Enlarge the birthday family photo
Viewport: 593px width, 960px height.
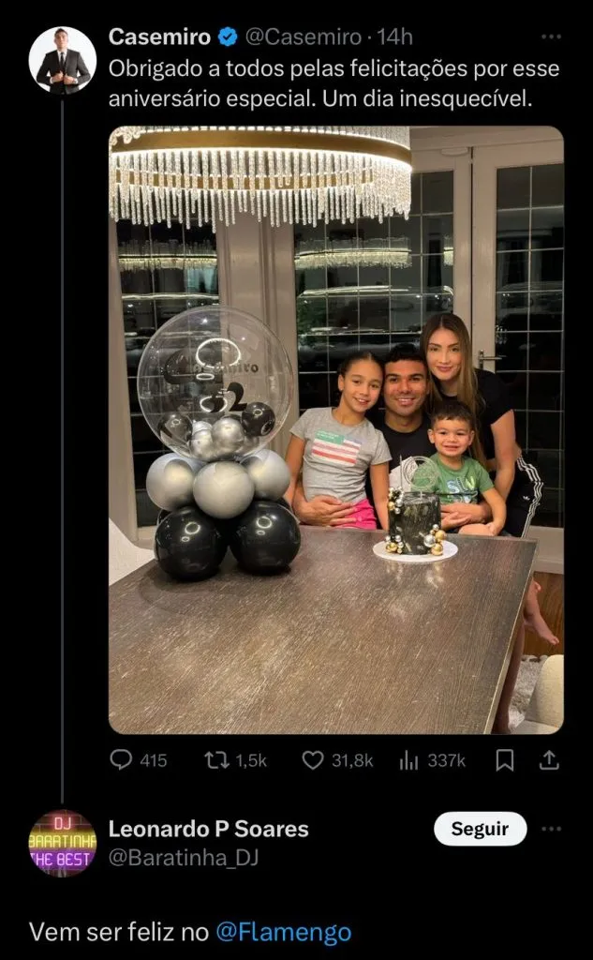336,429
